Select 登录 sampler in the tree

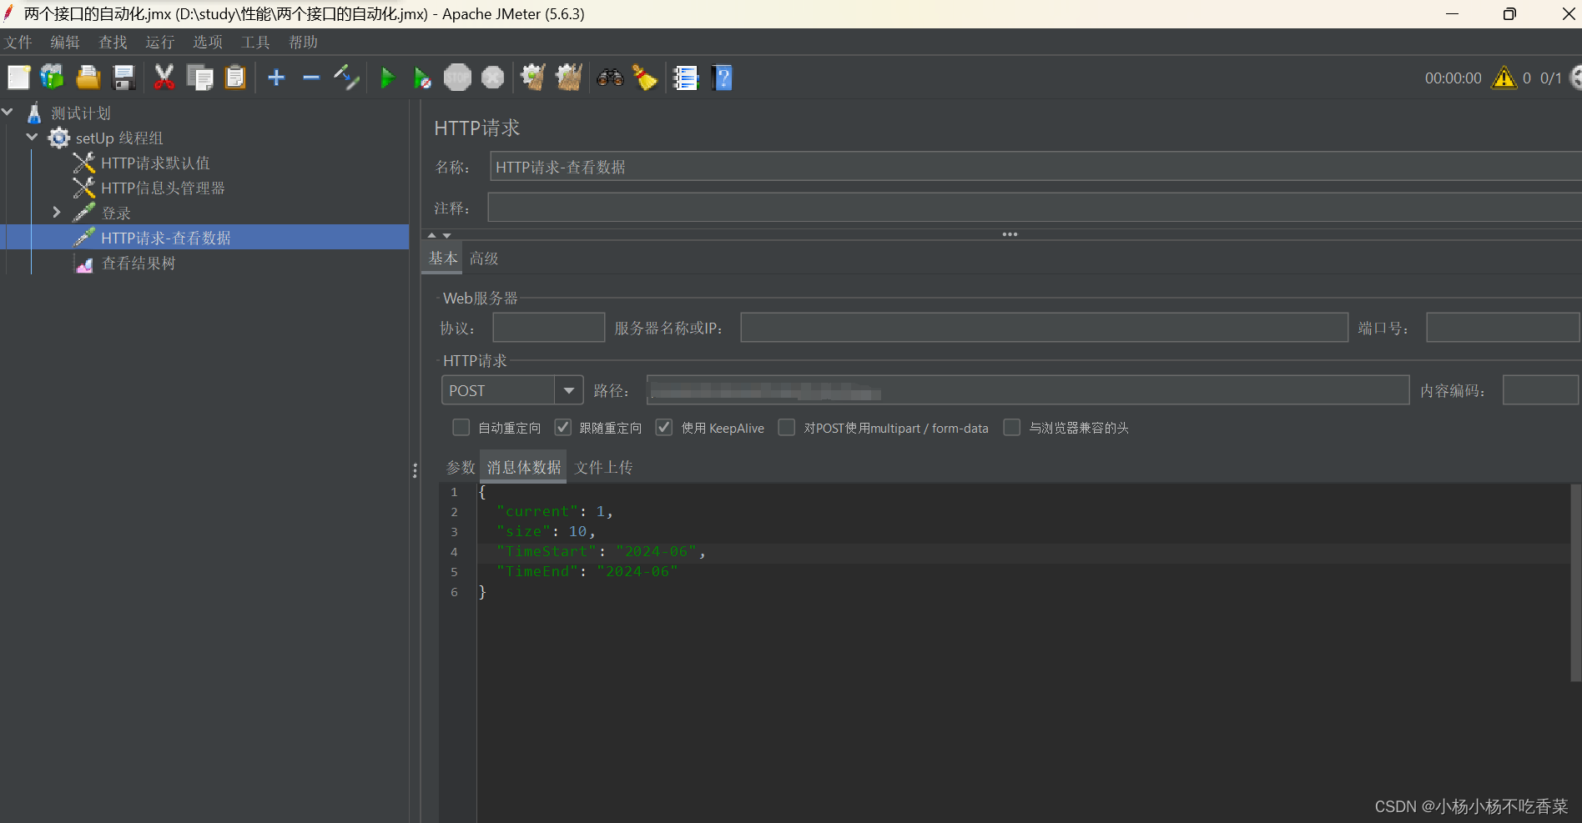[x=116, y=213]
